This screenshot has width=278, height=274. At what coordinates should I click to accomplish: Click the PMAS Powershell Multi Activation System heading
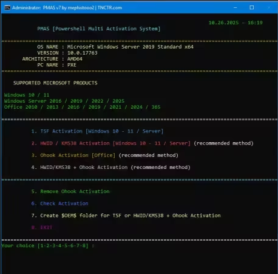(x=99, y=29)
